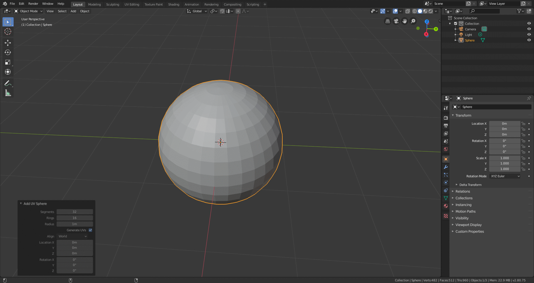Image resolution: width=534 pixels, height=283 pixels.
Task: Click the outliner search field
Action: (x=484, y=11)
